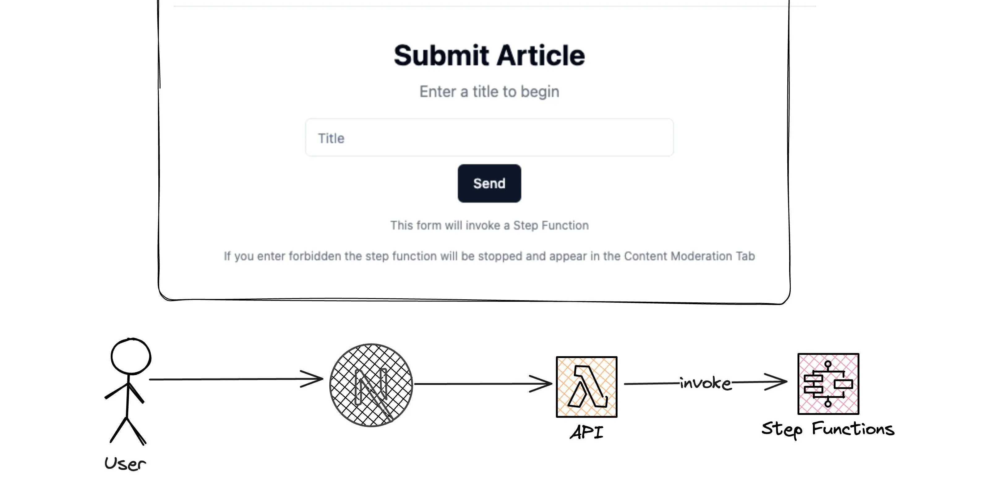Click inside the Title input field
Viewport: 988px width, 495px height.
[489, 138]
